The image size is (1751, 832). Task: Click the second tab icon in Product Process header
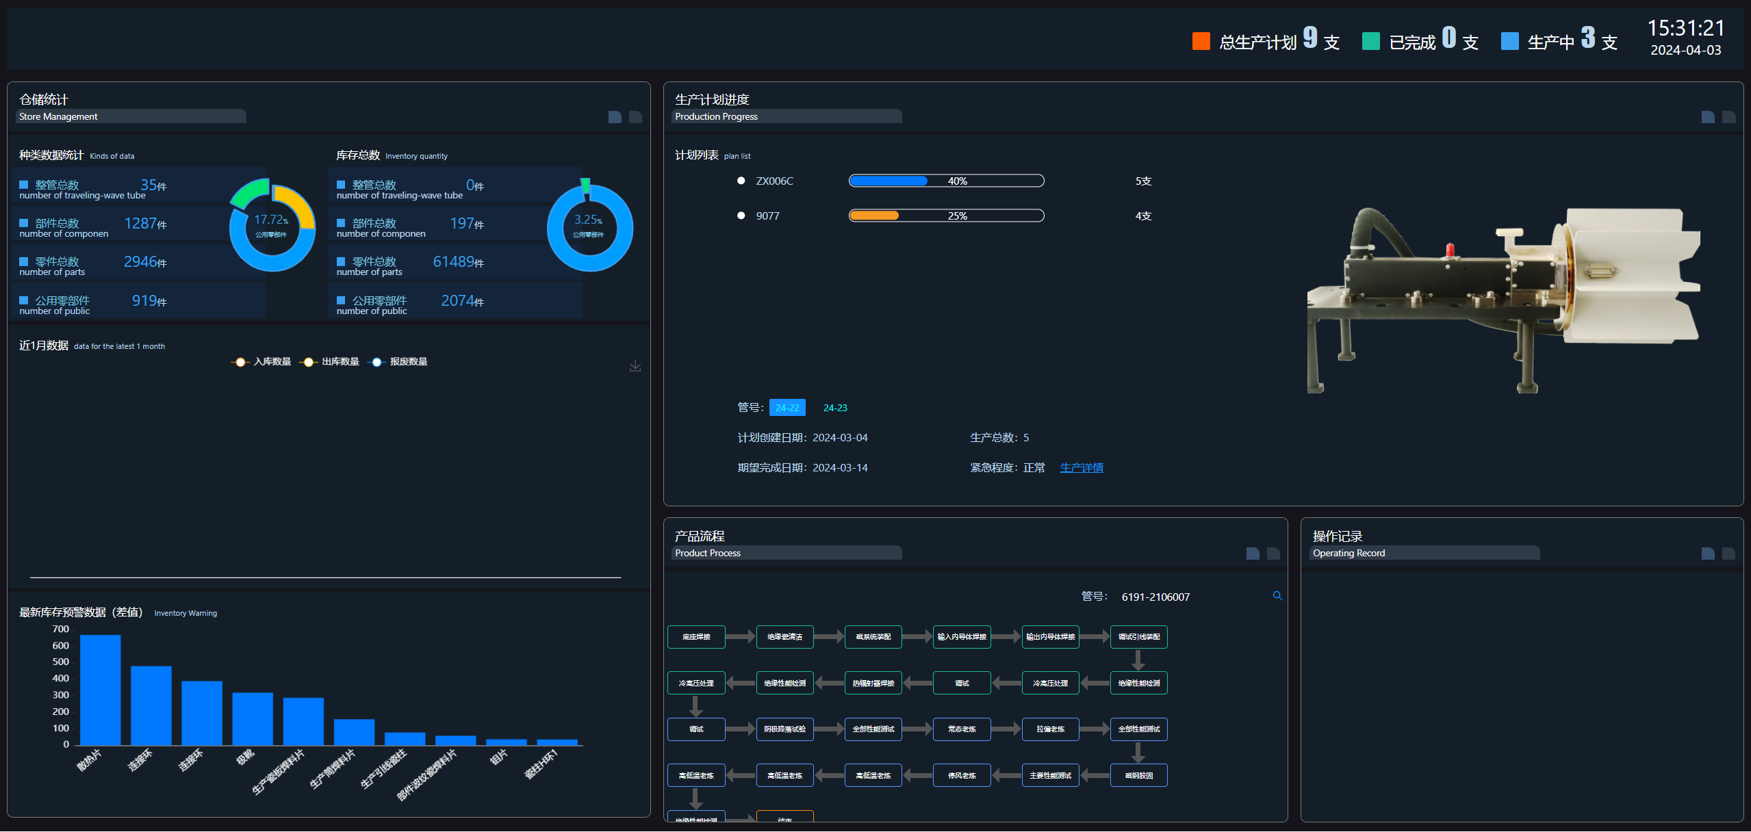click(1273, 554)
